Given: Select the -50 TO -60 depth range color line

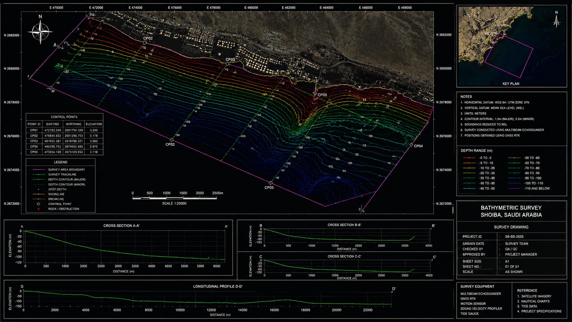Looking at the screenshot, I should click(x=514, y=158).
